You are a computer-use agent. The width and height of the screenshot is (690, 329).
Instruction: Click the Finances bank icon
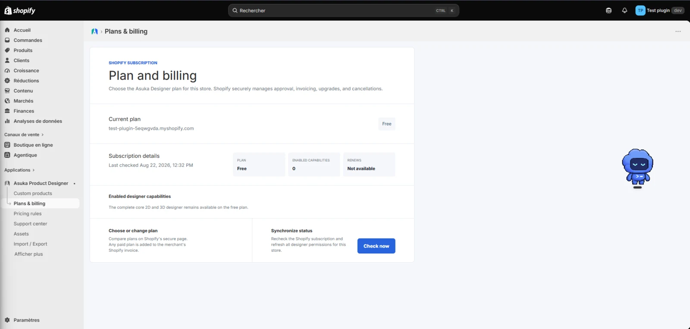(7, 111)
